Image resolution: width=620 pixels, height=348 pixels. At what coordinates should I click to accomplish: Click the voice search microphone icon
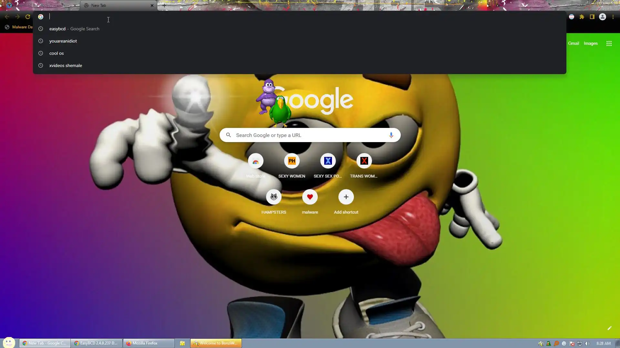391,135
